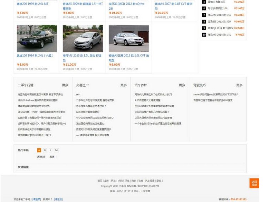
Task: Open article 一个专业做SEOer的必须建立自己长期的资源
Action: pos(158,123)
